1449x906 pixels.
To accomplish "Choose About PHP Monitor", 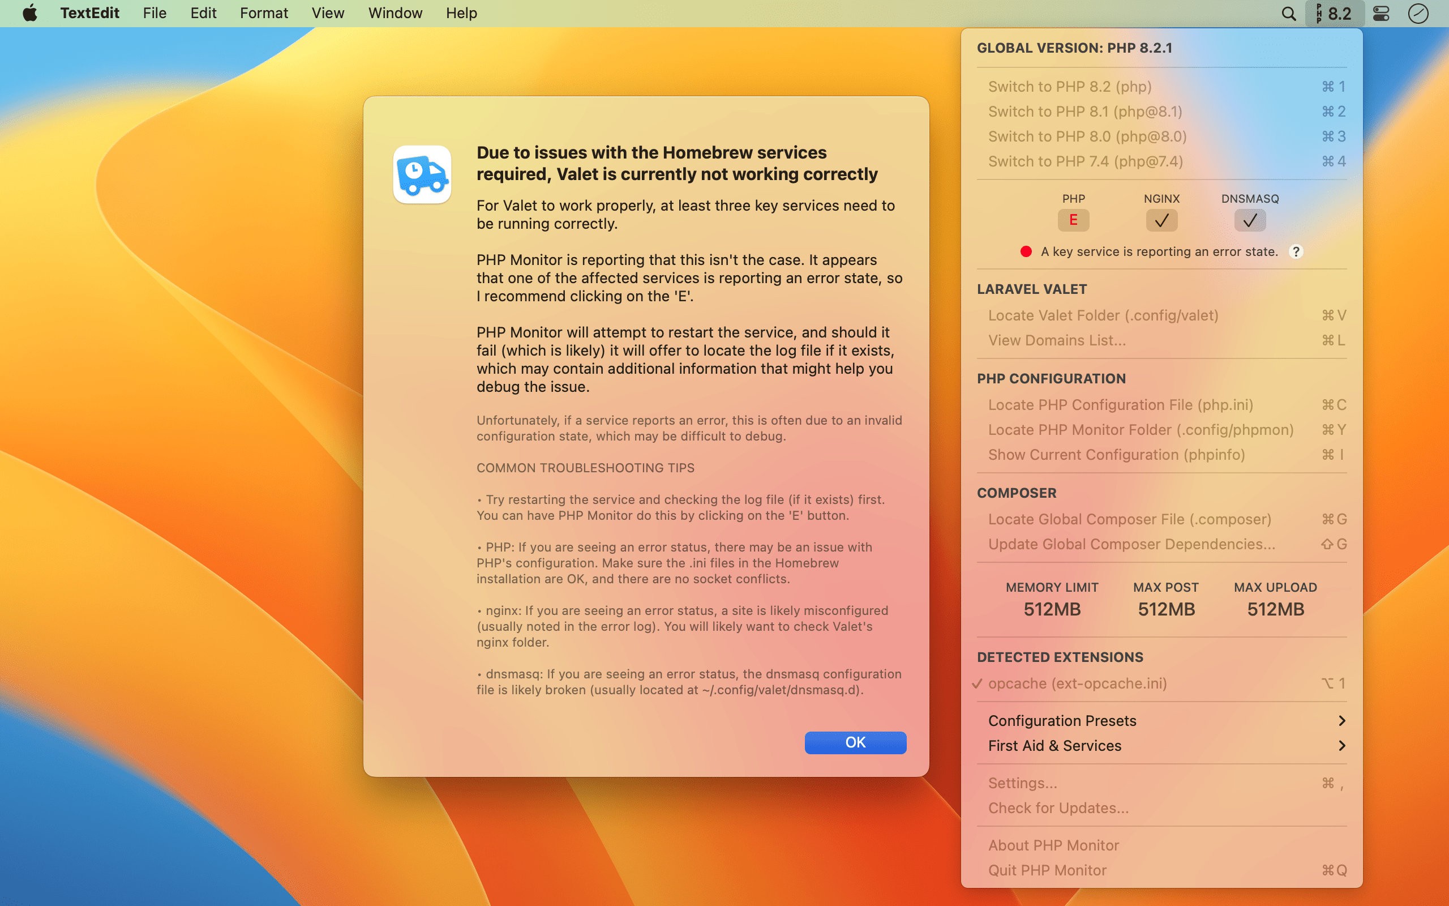I will point(1161,845).
